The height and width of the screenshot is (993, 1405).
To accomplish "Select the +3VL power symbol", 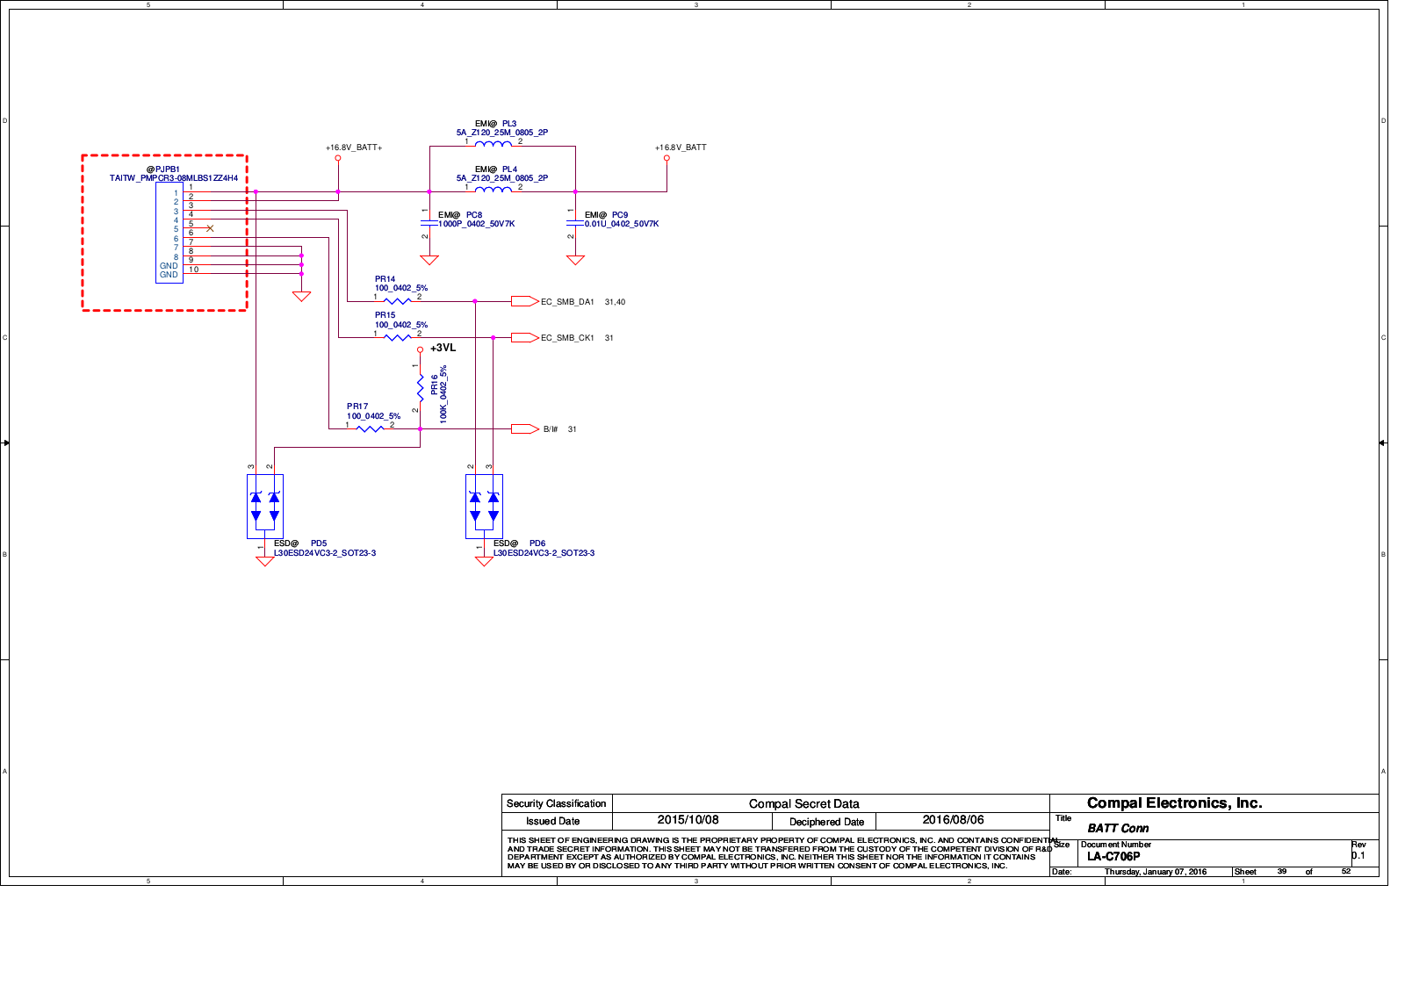I will coord(420,349).
